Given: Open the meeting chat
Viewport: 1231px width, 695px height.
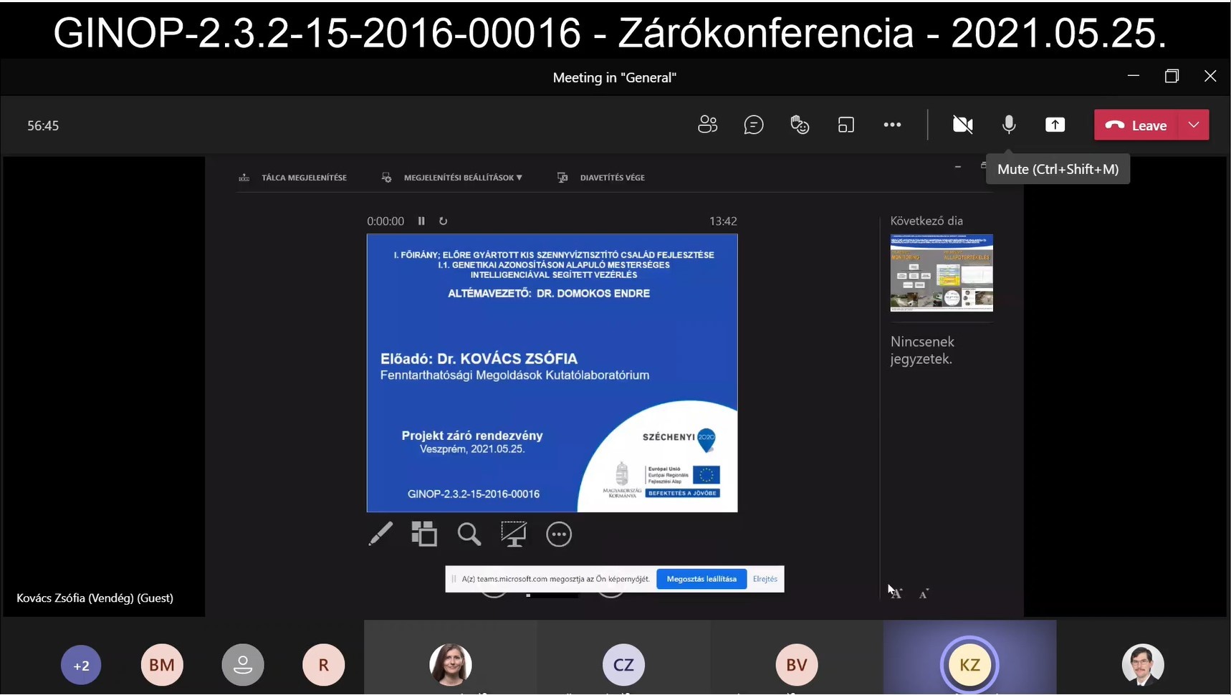Looking at the screenshot, I should pos(755,124).
